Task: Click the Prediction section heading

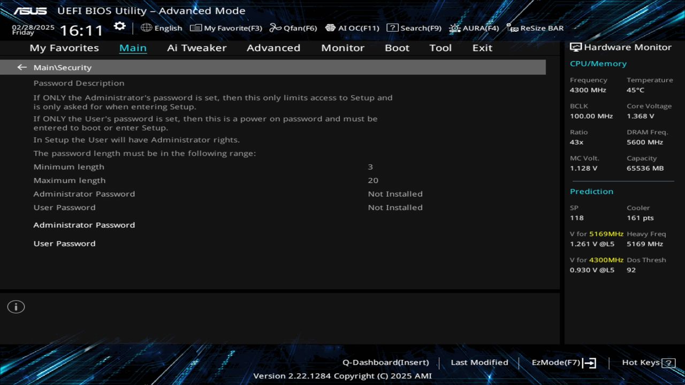Action: (x=591, y=191)
